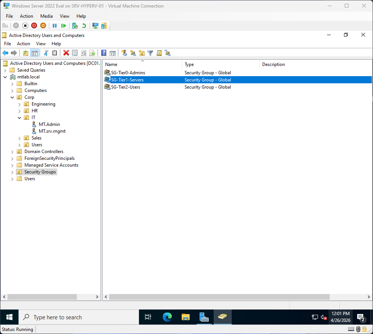The width and height of the screenshot is (373, 334).
Task: Click the last VM Connection toolbar icon
Action: (104, 26)
